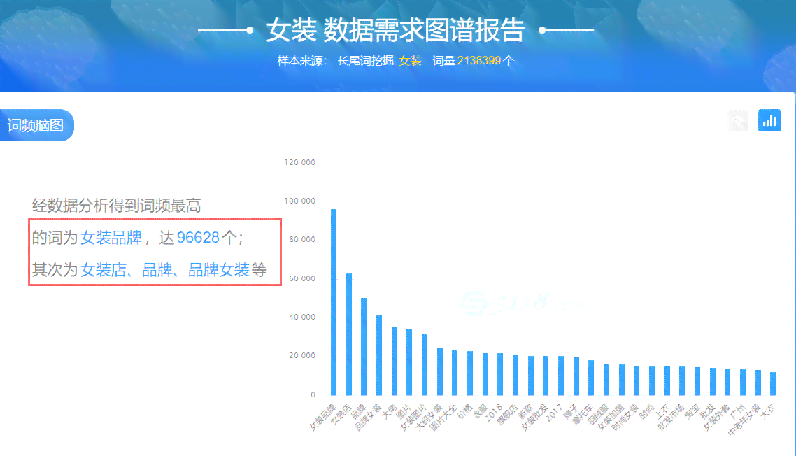Open the 女装店 link in the analysis sentence
Image resolution: width=796 pixels, height=456 pixels.
click(103, 270)
